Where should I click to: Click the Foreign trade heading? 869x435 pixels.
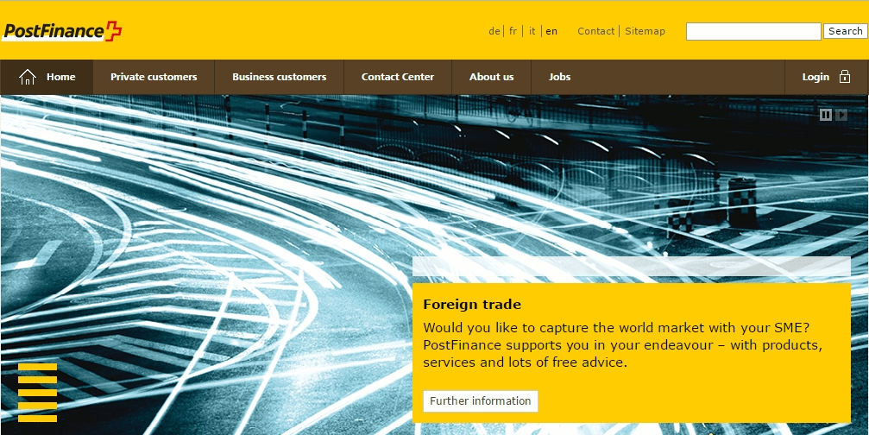(x=472, y=304)
